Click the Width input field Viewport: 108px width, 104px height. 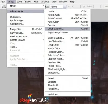[77, 7]
